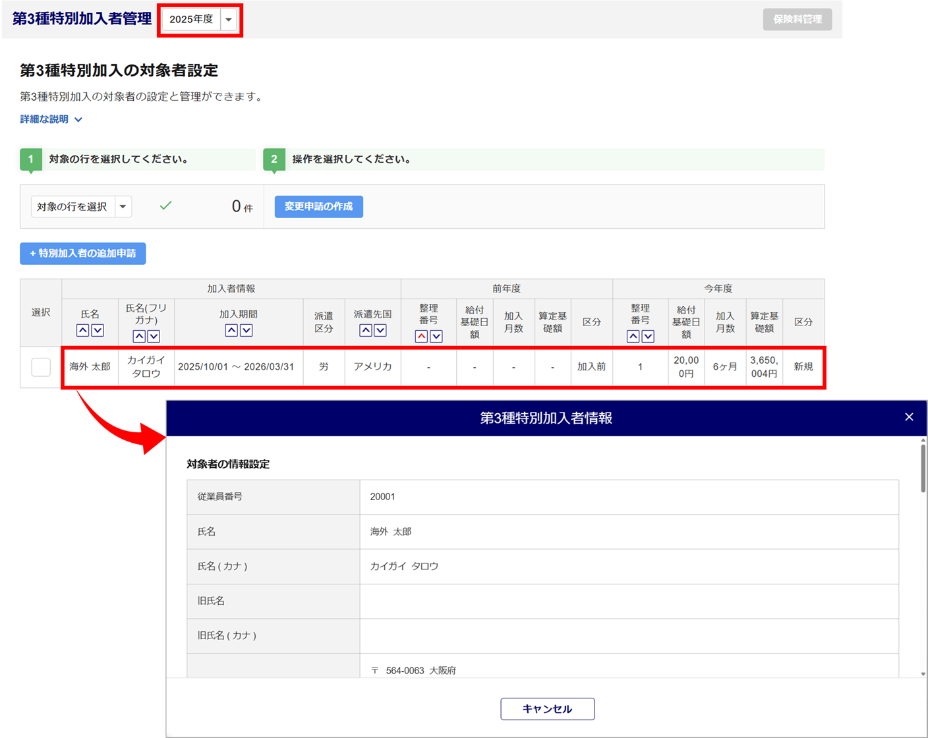Sort 加入期間 column descending
This screenshot has width=928, height=738.
tap(246, 330)
